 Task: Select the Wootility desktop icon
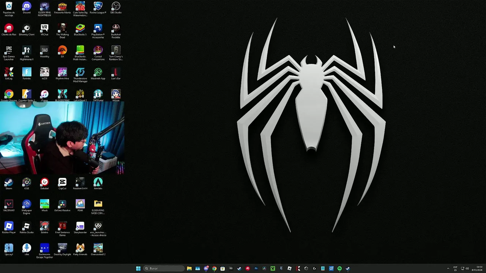pos(44,52)
